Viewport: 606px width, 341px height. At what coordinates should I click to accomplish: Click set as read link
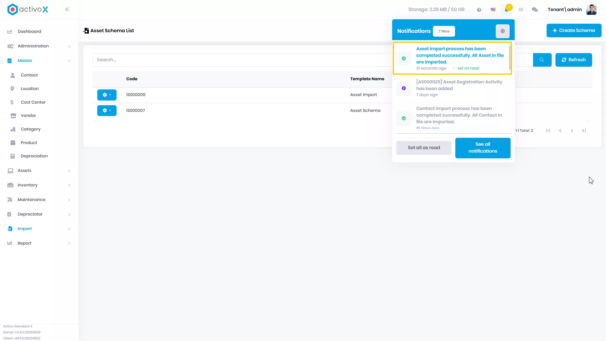click(468, 68)
